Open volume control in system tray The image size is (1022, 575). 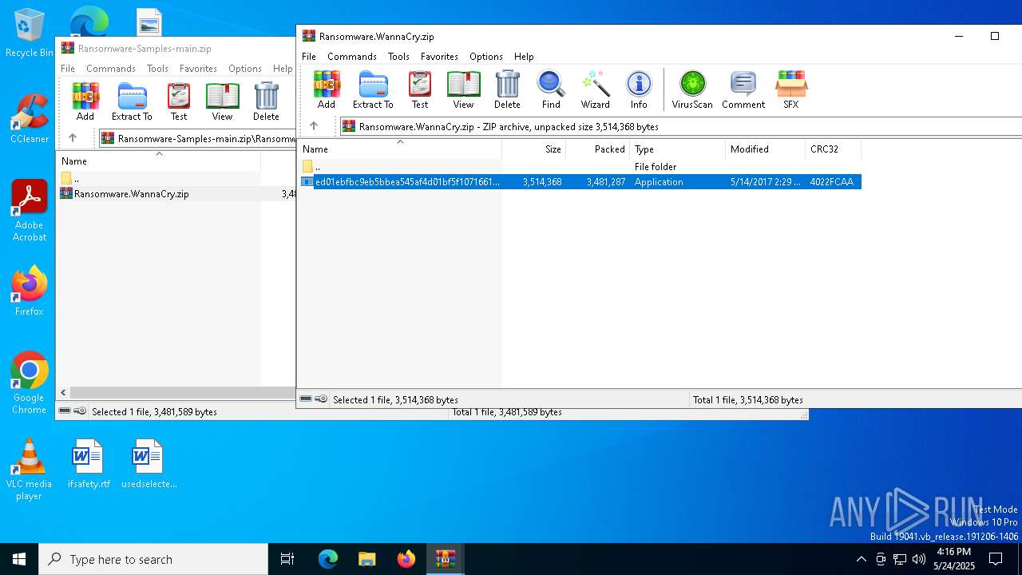pos(919,559)
